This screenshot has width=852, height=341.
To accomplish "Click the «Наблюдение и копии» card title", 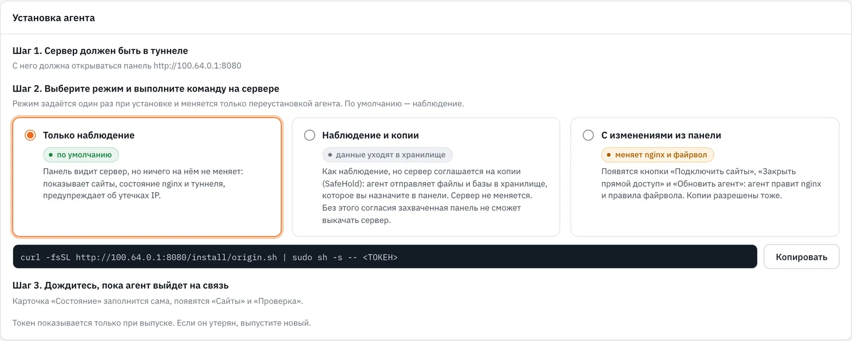I will 371,135.
